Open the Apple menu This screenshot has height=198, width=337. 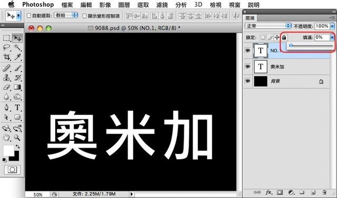pyautogui.click(x=11, y=4)
